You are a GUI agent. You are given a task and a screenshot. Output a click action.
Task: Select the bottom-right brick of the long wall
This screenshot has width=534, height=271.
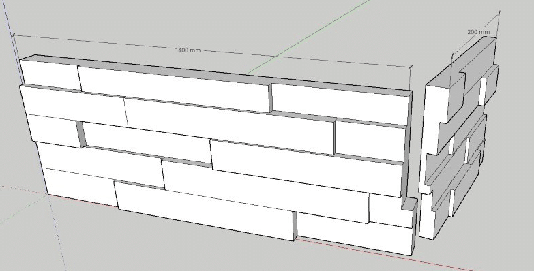point(354,233)
